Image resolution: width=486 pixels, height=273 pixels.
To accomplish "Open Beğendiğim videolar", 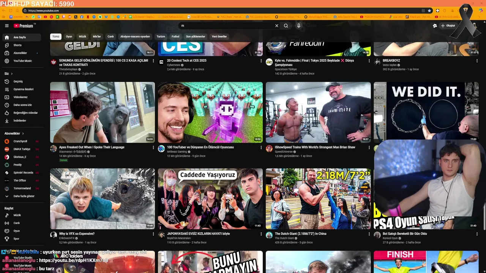I will 22,113.
